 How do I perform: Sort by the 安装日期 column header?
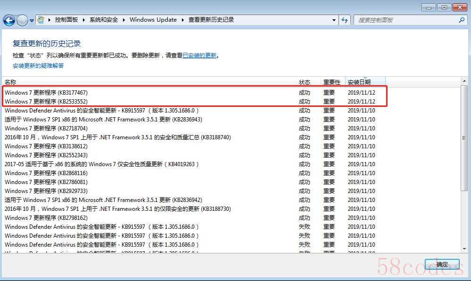tap(365, 82)
